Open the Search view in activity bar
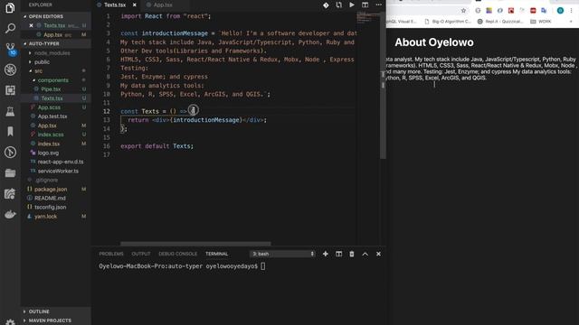Screen dimensions: 579x325 [x=10, y=28]
